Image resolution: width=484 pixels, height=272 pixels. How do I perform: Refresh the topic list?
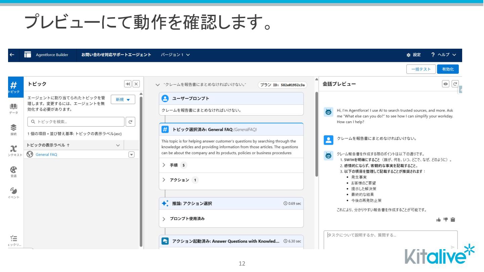pyautogui.click(x=130, y=122)
